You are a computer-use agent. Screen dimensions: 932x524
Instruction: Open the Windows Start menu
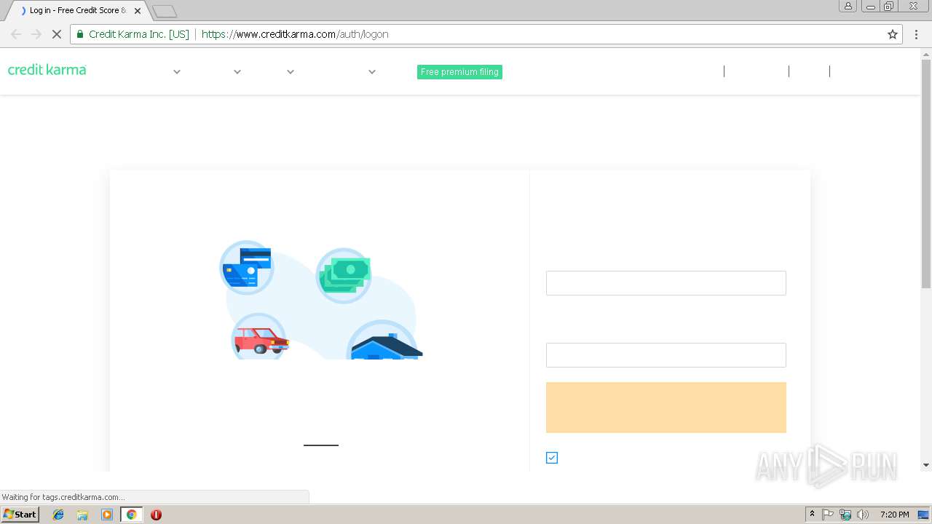[x=20, y=515]
